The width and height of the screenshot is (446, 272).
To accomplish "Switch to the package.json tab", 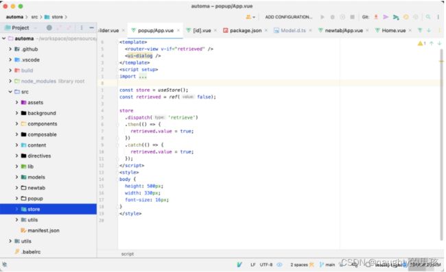I will (x=246, y=30).
